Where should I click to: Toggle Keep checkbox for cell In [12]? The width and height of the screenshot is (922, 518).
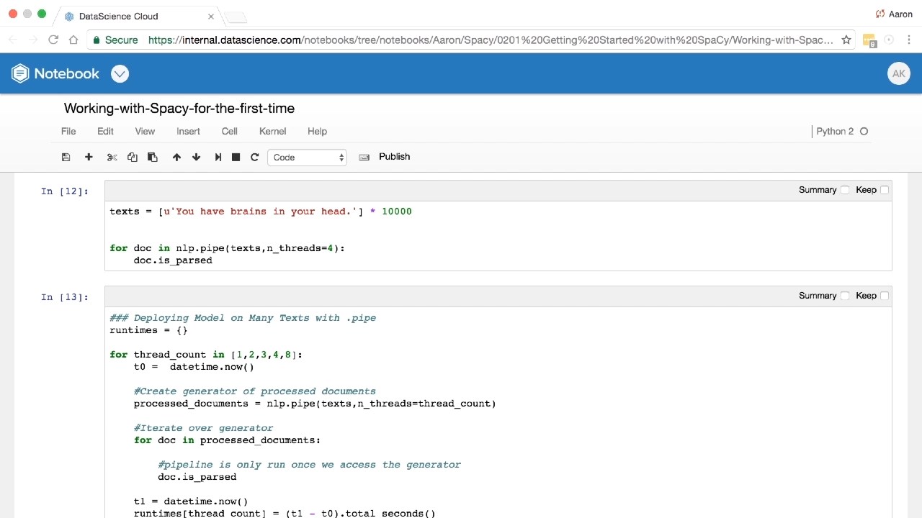(885, 190)
